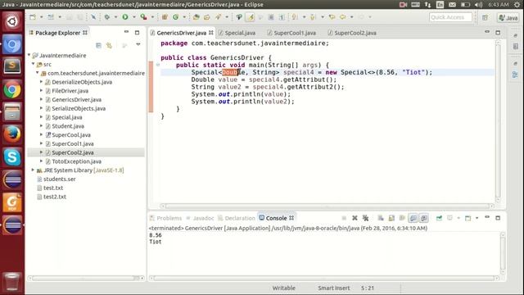Click the system volume indicator

coord(478,4)
